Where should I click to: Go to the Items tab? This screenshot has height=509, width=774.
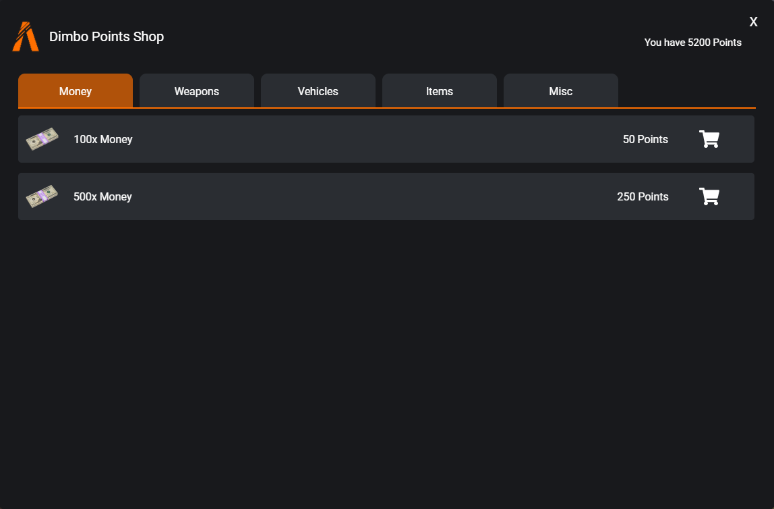click(440, 90)
